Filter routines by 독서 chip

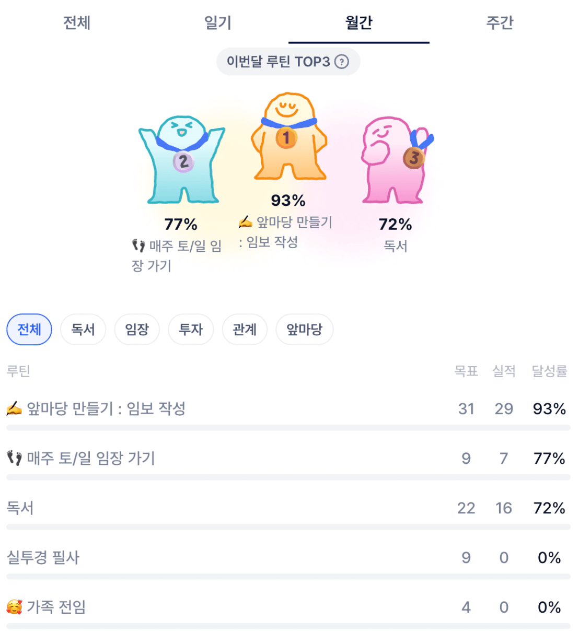click(83, 330)
